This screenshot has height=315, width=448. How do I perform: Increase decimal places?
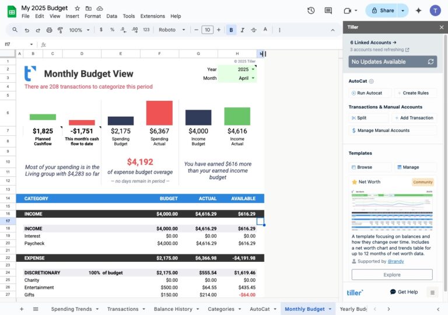tap(135, 30)
